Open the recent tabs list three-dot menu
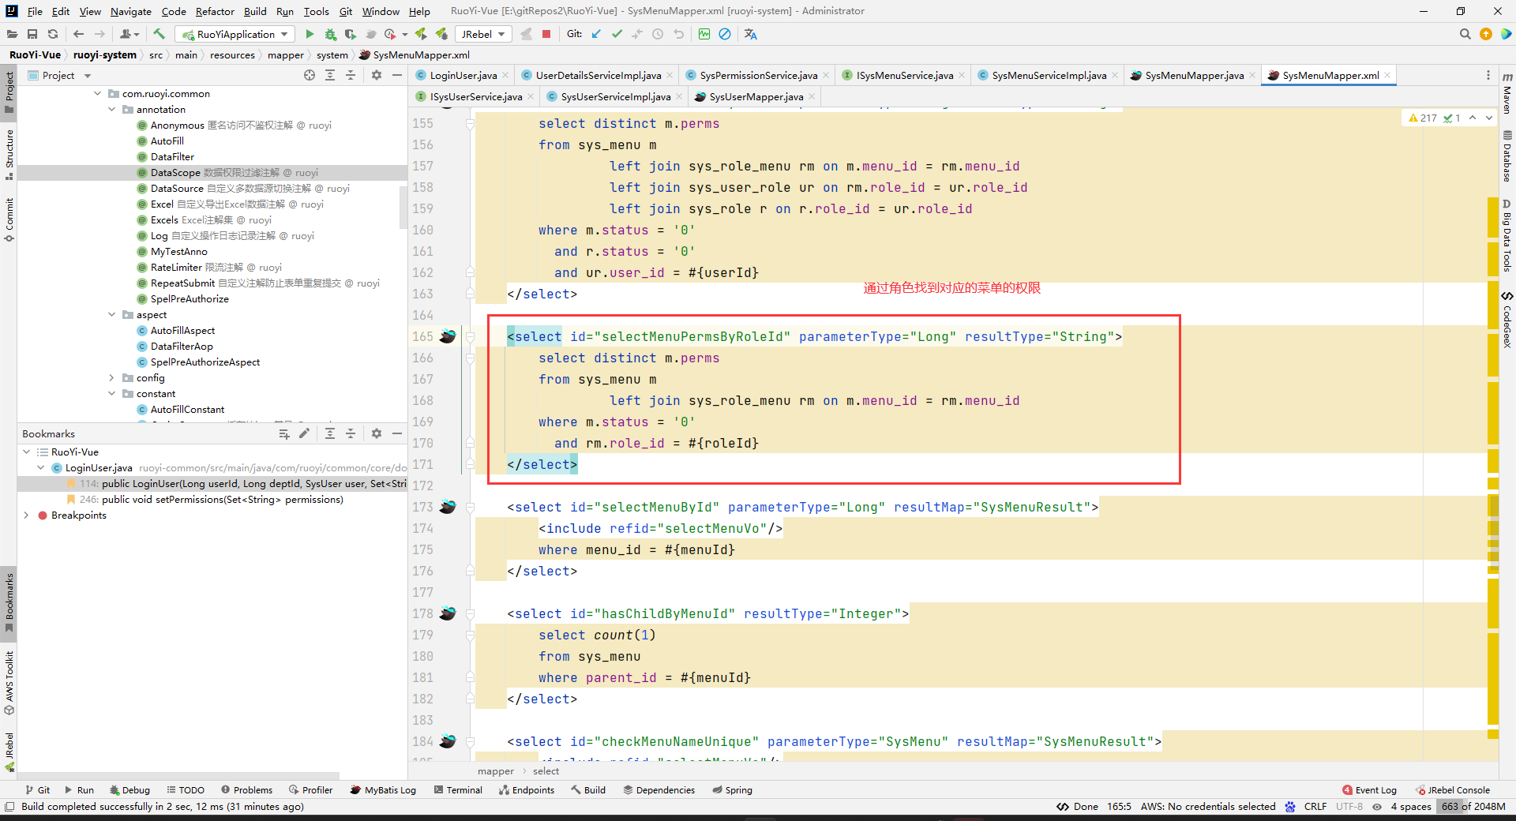This screenshot has width=1516, height=821. click(x=1488, y=75)
